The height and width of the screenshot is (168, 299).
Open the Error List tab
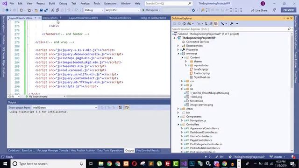coord(28,150)
